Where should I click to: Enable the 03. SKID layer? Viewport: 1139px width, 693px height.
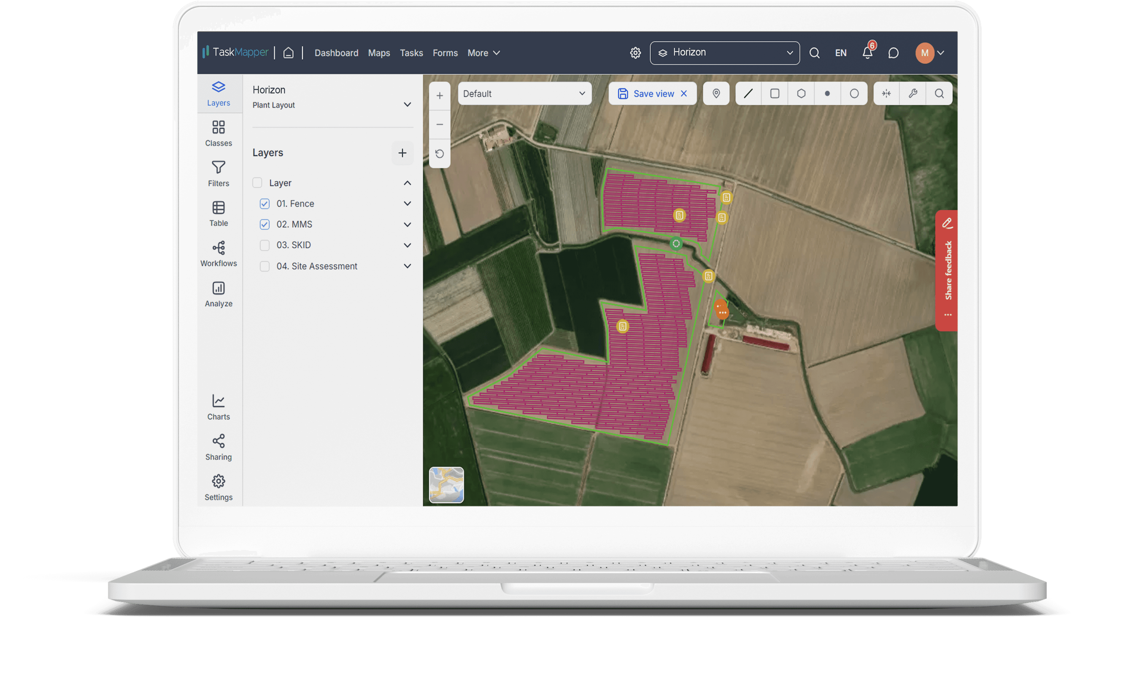click(264, 245)
